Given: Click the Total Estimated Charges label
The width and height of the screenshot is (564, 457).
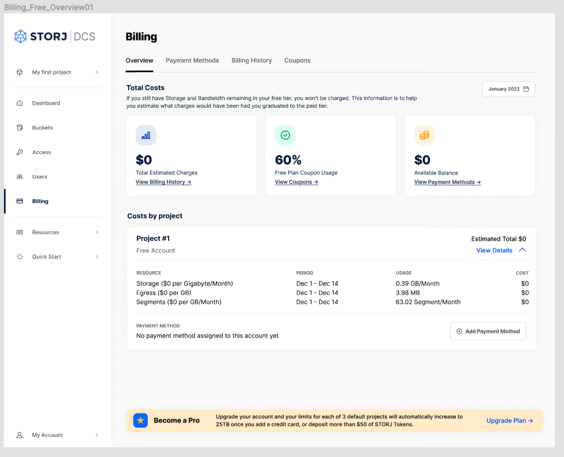Looking at the screenshot, I should (x=166, y=173).
